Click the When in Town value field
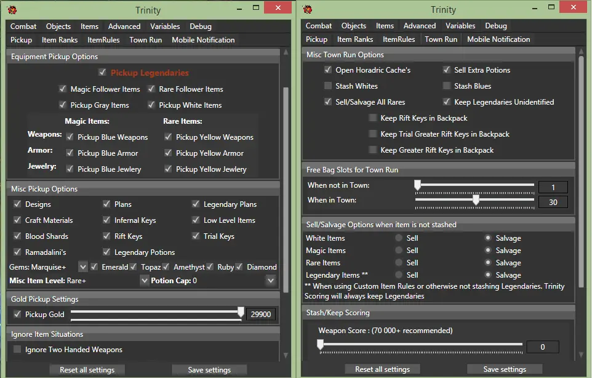Screen dimensions: 592x378 click(553, 202)
